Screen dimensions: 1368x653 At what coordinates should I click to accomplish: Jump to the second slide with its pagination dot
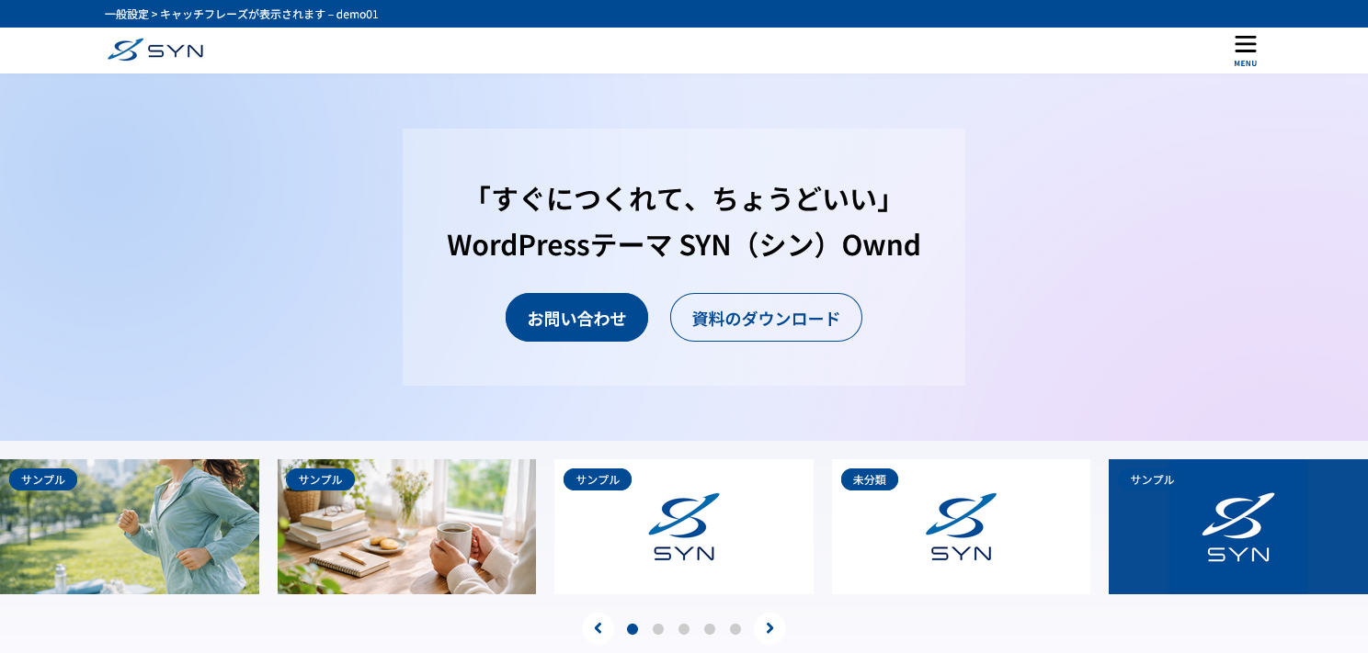658,628
